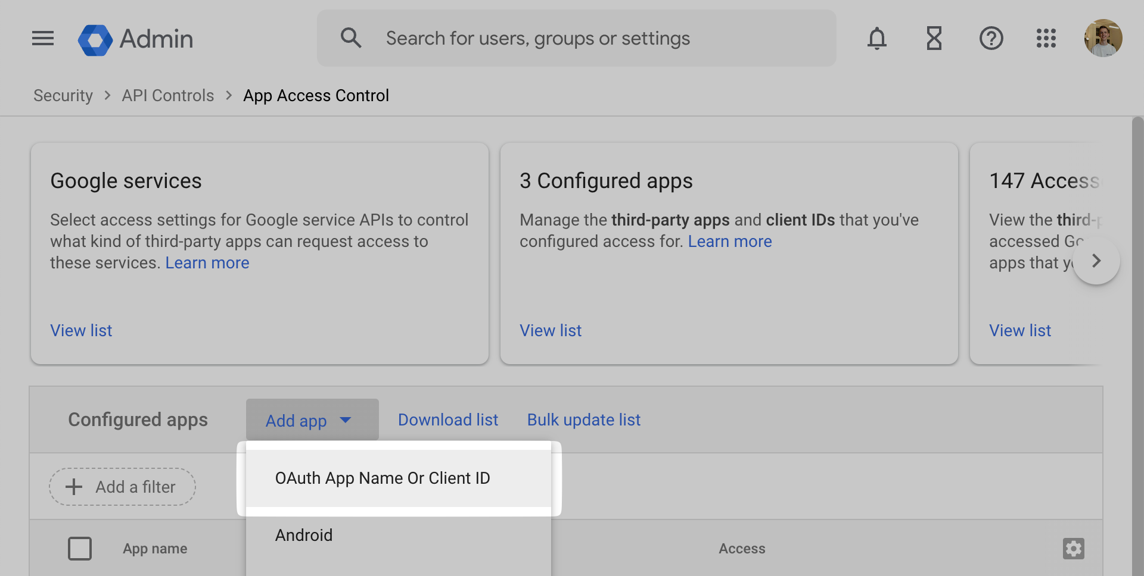
Task: Tick the select-all checkbox beside App name
Action: (x=80, y=548)
